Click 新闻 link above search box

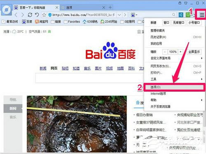pos(43,68)
